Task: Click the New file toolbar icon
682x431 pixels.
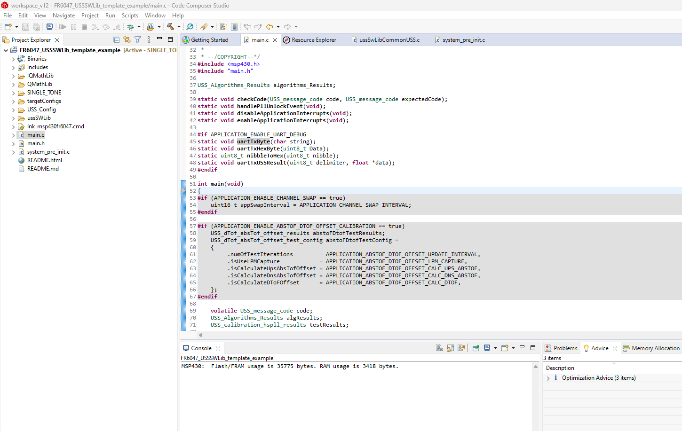Action: (x=8, y=27)
